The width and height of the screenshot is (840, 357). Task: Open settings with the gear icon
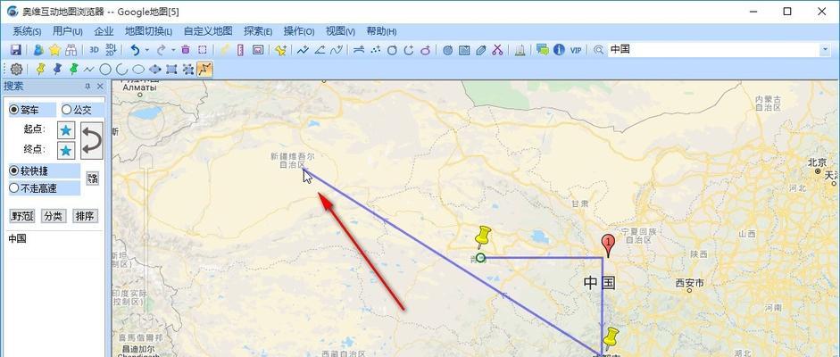pos(17,69)
